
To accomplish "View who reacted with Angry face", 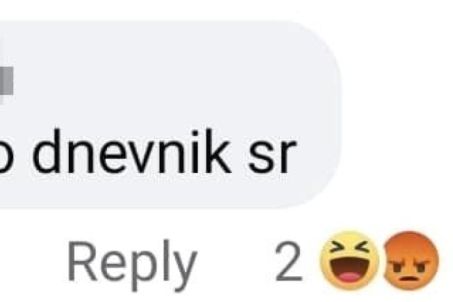I will coord(411,261).
